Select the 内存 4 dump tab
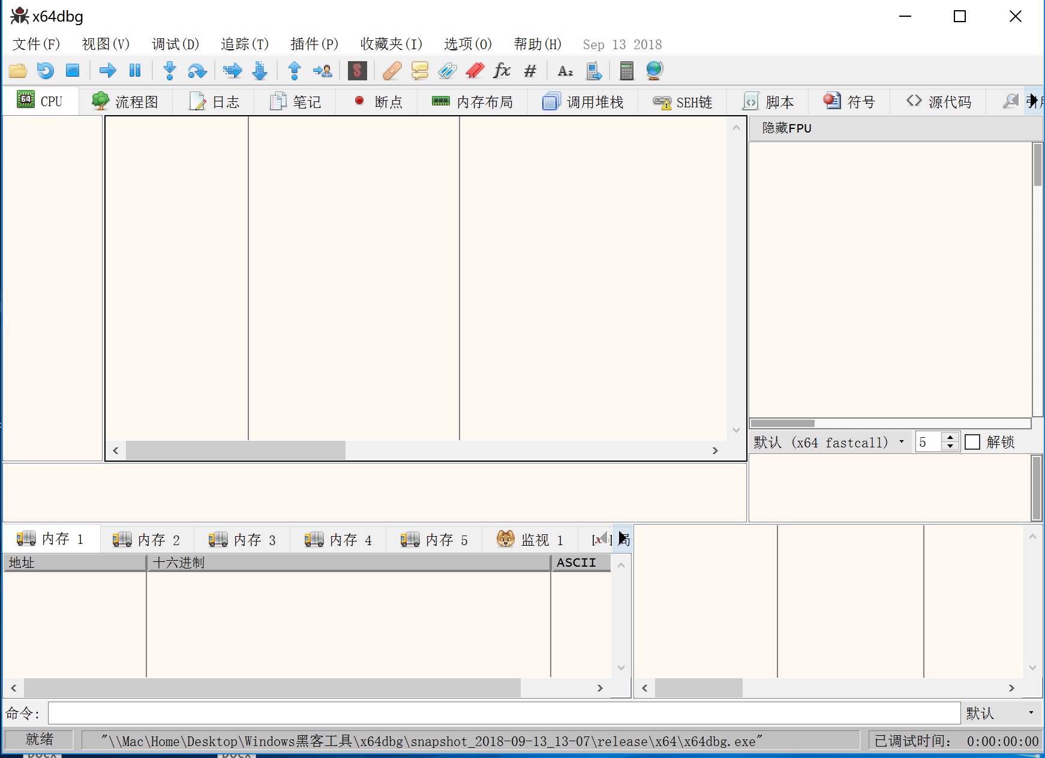 (x=339, y=540)
